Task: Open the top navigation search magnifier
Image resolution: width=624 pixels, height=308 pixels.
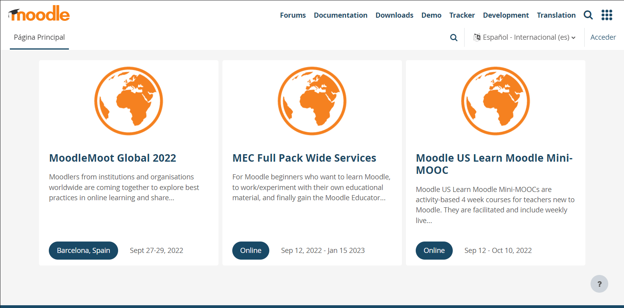Action: tap(588, 15)
